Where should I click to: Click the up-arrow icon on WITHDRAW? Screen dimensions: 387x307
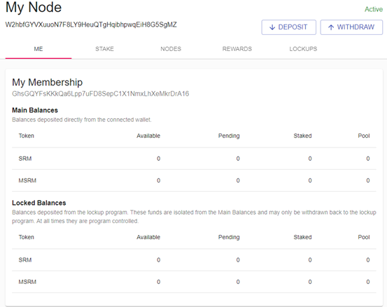pyautogui.click(x=331, y=27)
